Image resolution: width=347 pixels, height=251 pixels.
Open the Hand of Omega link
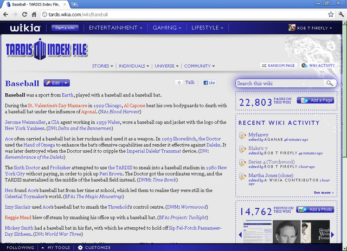tap(39, 145)
